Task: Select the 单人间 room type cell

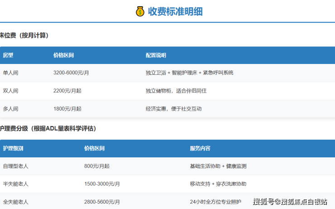Action: [x=10, y=73]
